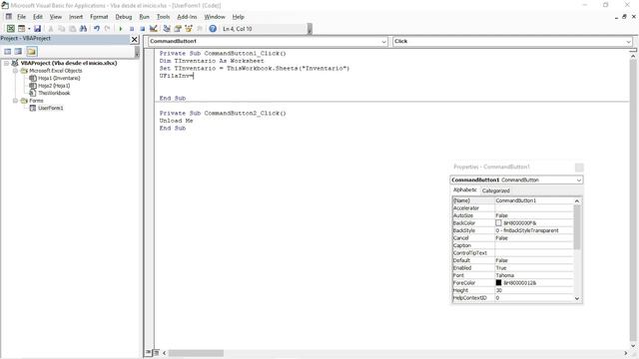
Task: Switch to the Alphabetic properties tab
Action: pyautogui.click(x=464, y=190)
